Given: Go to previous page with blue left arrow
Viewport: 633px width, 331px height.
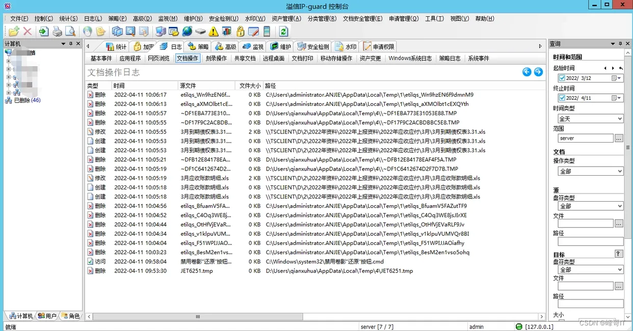Looking at the screenshot, I should 527,72.
